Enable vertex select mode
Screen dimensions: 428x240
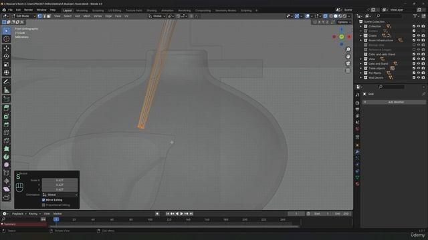coord(39,16)
